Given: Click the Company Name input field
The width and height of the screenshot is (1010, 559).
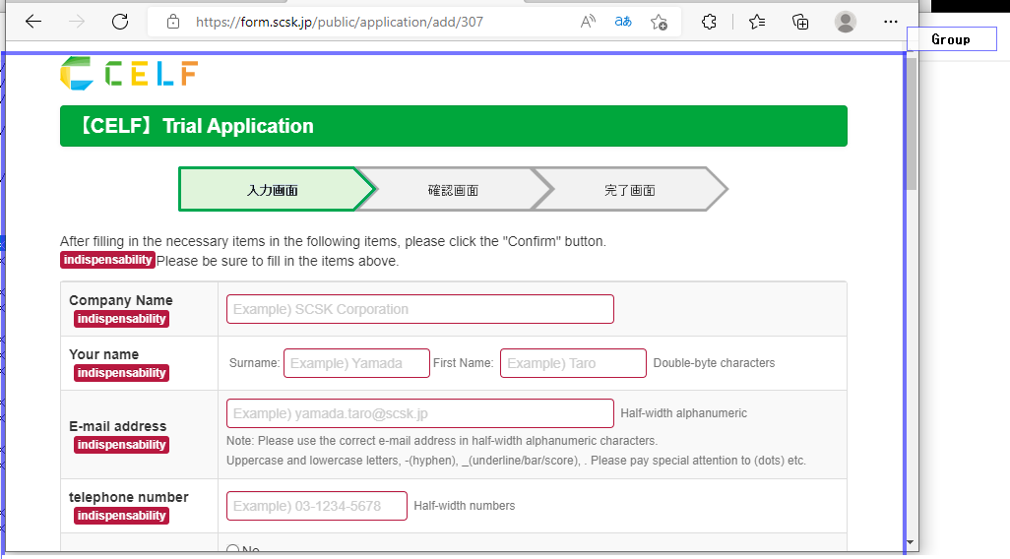Looking at the screenshot, I should coord(420,309).
